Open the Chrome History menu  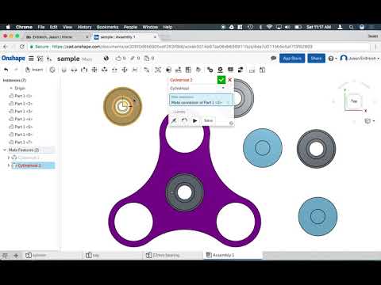84,27
